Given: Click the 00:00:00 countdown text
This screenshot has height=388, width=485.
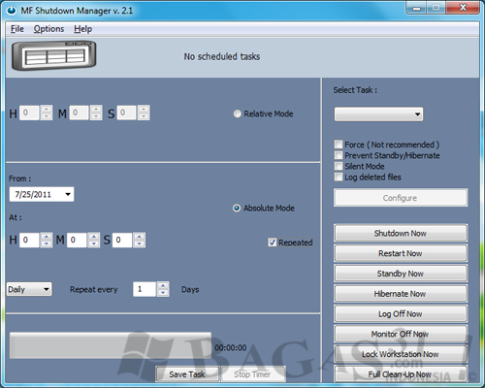Looking at the screenshot, I should pyautogui.click(x=231, y=347).
